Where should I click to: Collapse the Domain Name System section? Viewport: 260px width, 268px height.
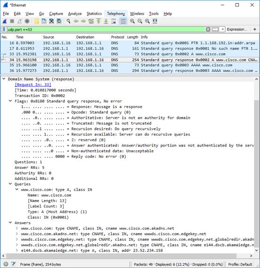pos(4,79)
